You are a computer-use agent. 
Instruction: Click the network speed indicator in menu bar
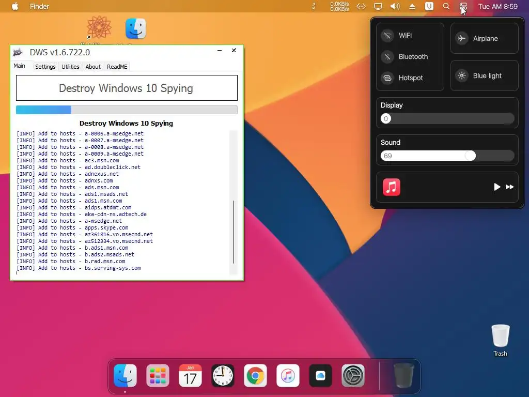[x=339, y=6]
